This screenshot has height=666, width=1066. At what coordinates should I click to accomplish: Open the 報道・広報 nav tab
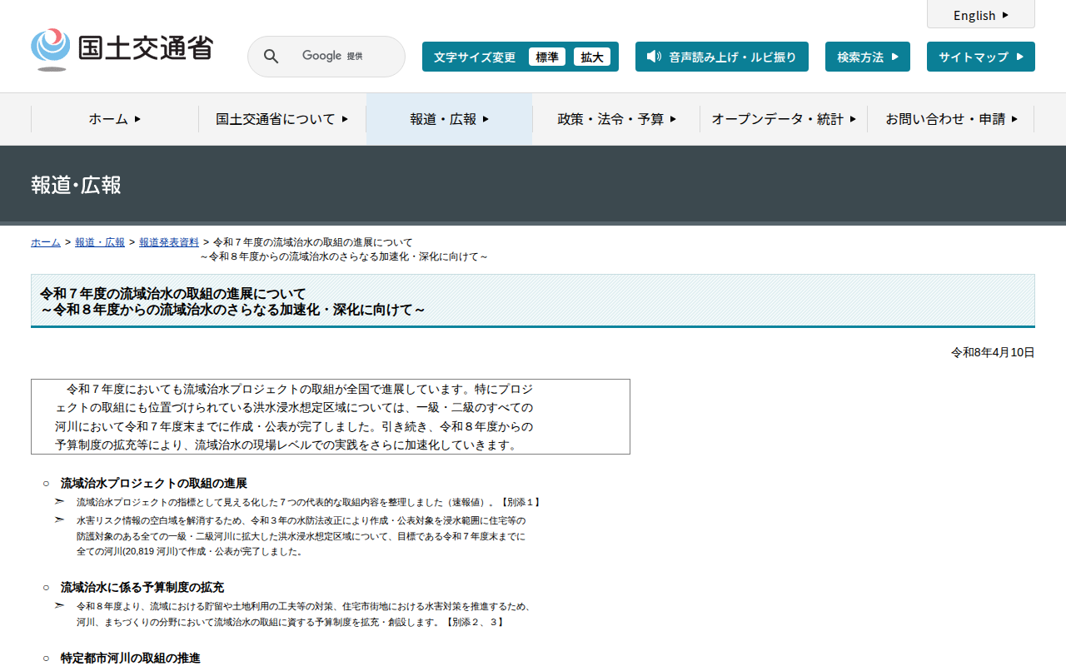click(449, 119)
